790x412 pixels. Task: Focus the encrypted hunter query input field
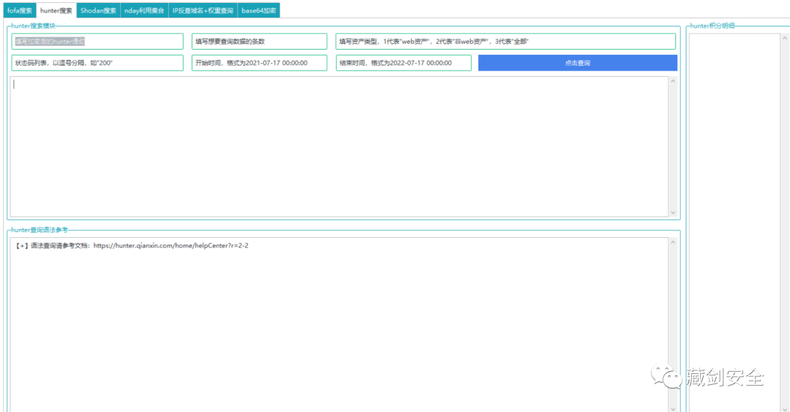pos(97,42)
